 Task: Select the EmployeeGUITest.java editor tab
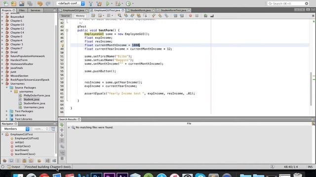[x=107, y=10]
